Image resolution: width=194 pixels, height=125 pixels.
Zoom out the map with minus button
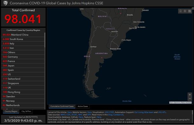click(x=190, y=99)
